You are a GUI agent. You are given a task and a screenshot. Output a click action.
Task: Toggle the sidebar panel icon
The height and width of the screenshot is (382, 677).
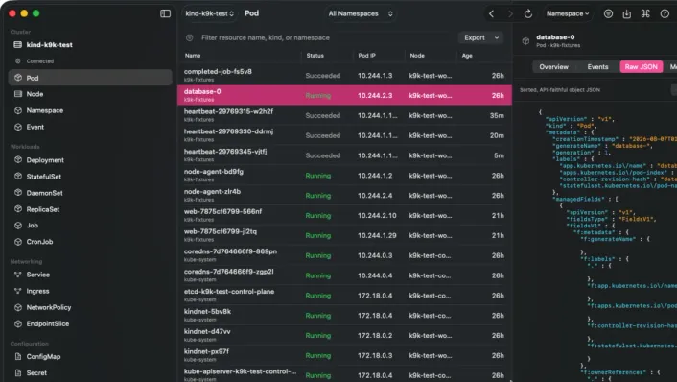[x=165, y=13]
